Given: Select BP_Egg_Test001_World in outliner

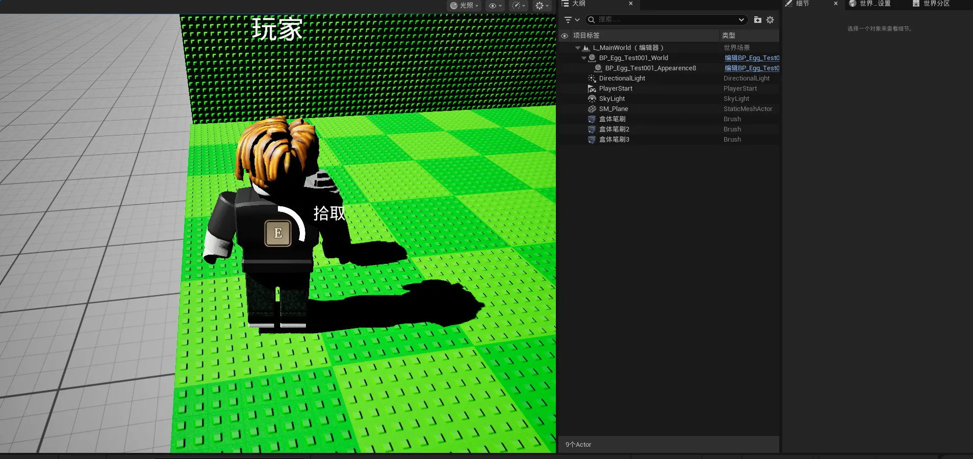Looking at the screenshot, I should [633, 58].
